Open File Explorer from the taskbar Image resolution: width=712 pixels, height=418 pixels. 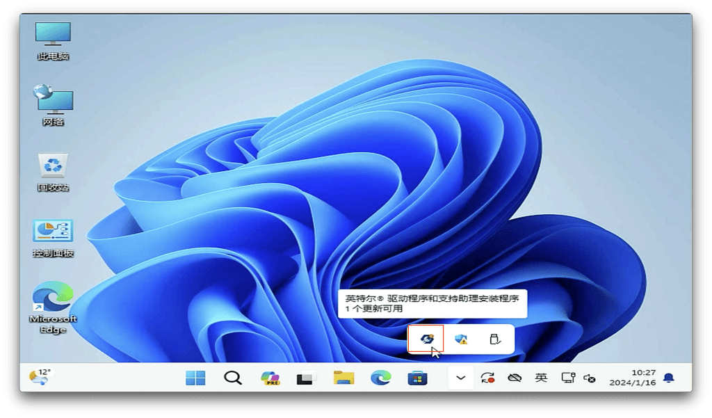pos(343,378)
